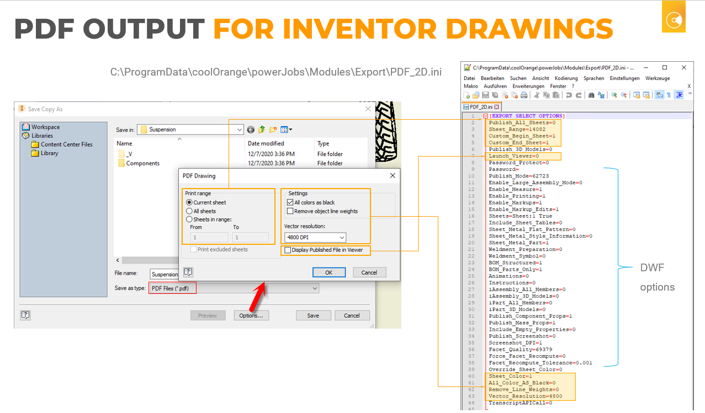Click Cancel button in Save Copy As

tap(352, 315)
